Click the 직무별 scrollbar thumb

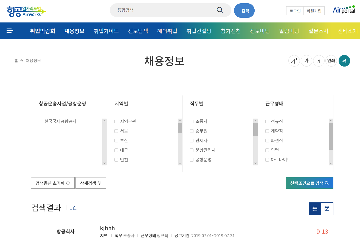click(x=255, y=130)
